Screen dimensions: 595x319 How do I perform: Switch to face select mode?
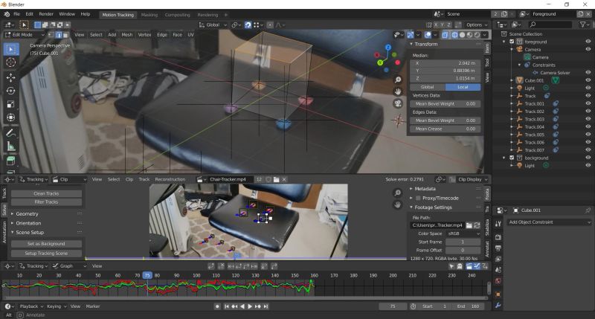66,35
